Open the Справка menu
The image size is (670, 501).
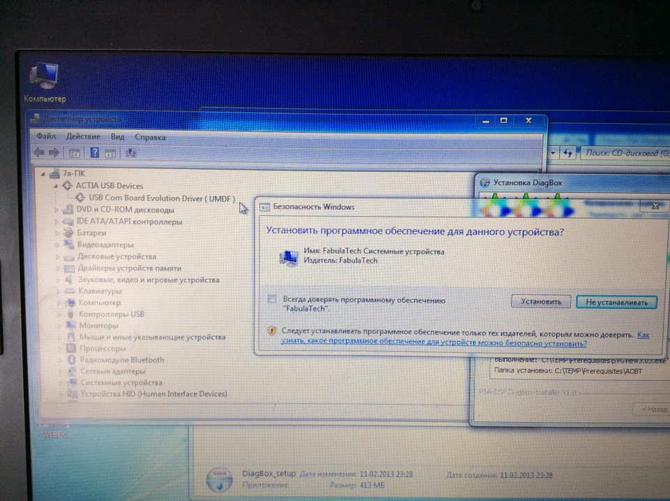click(150, 138)
